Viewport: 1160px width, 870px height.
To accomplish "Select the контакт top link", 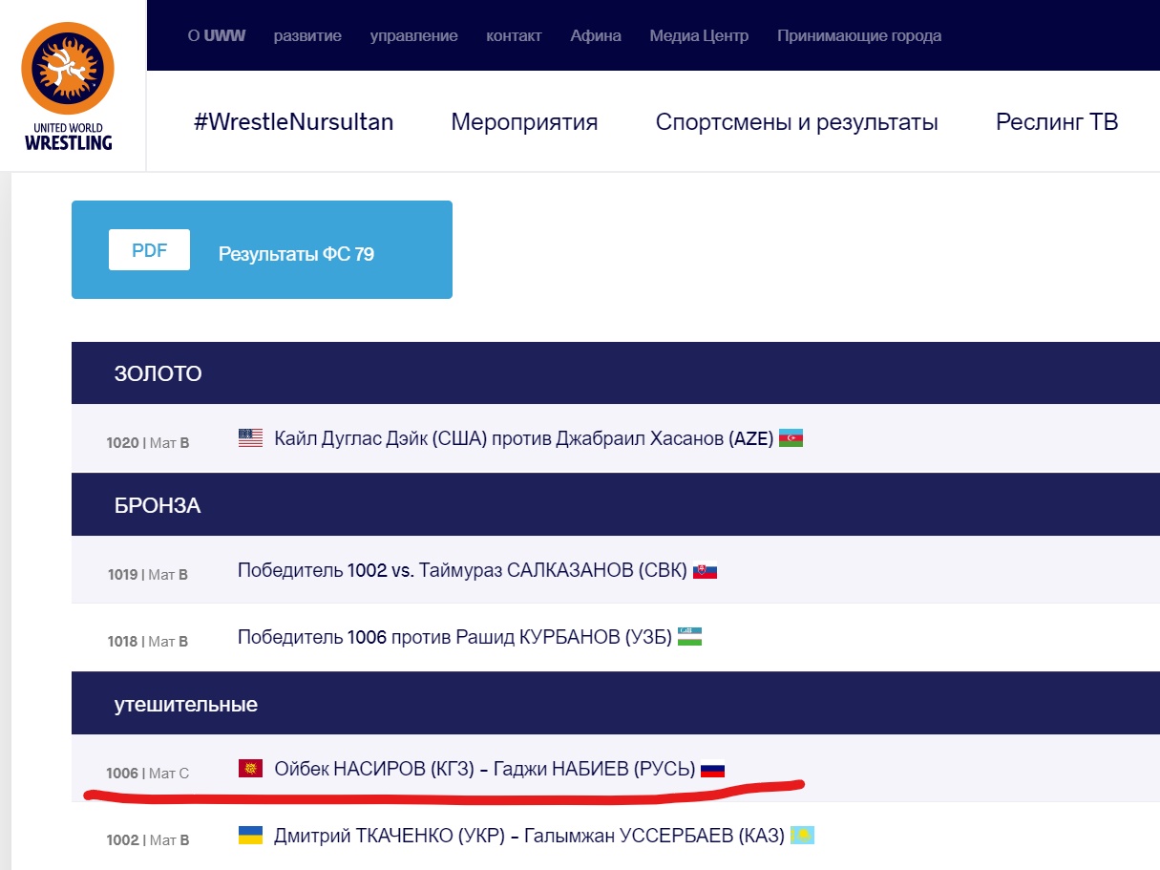I will (x=514, y=35).
